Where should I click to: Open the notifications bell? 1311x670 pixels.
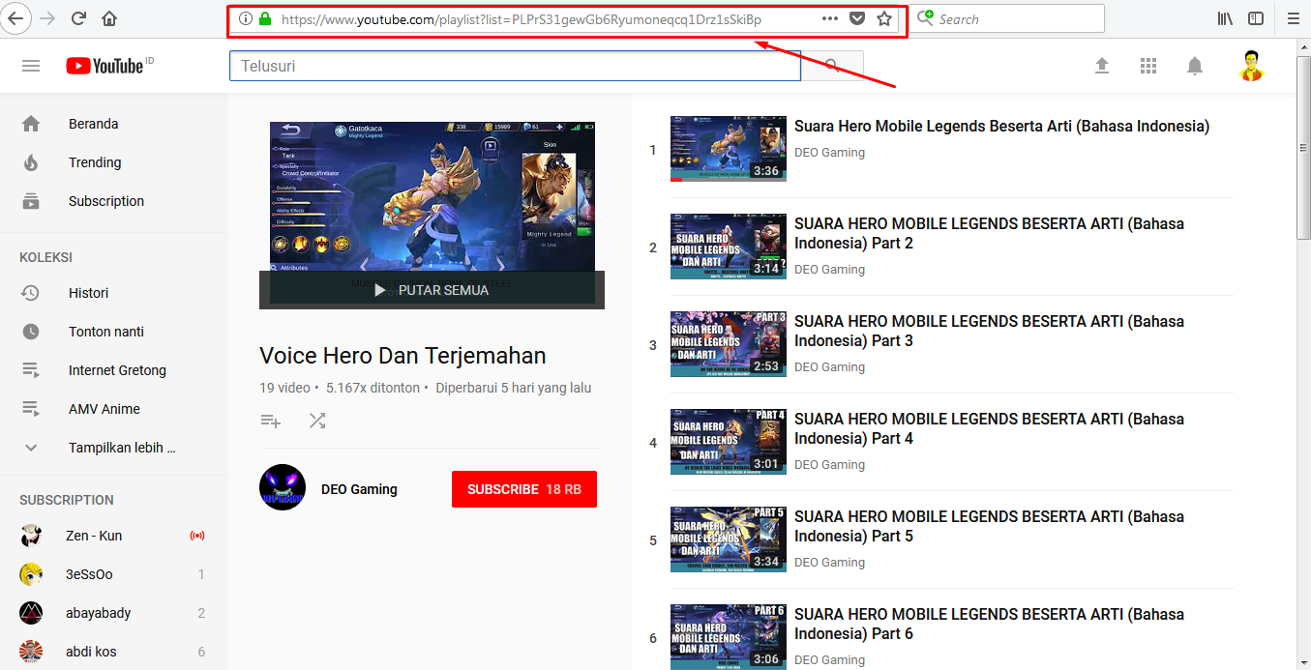point(1195,66)
